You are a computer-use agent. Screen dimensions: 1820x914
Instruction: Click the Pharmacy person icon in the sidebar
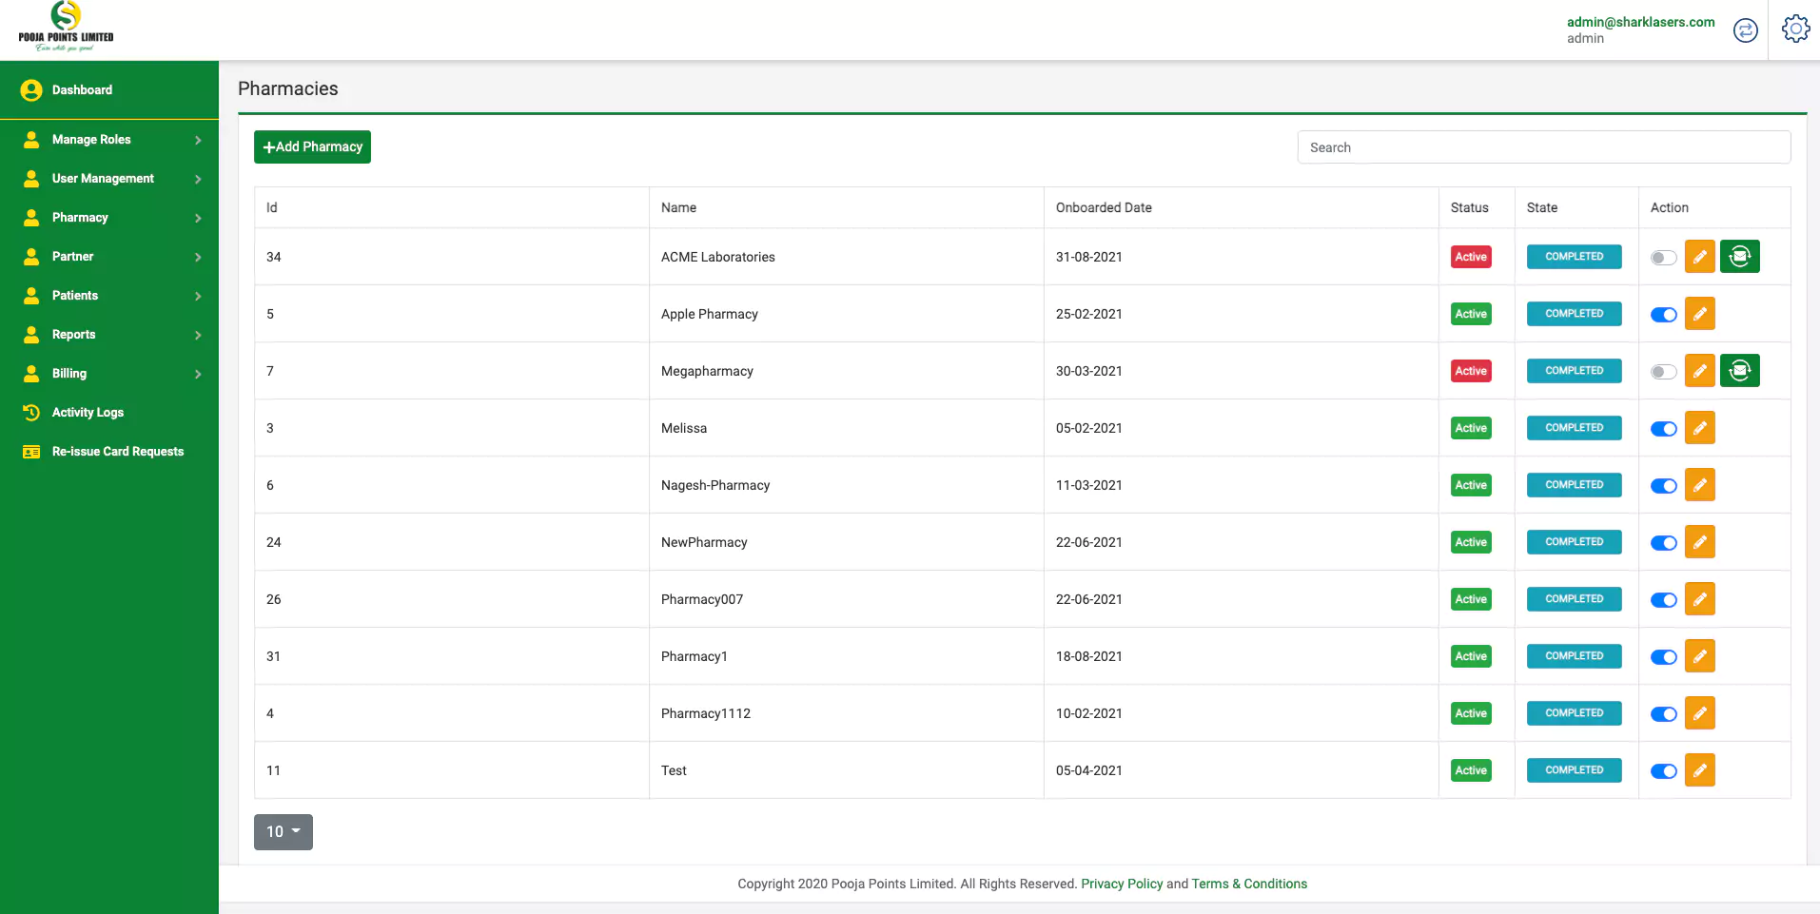click(x=31, y=218)
